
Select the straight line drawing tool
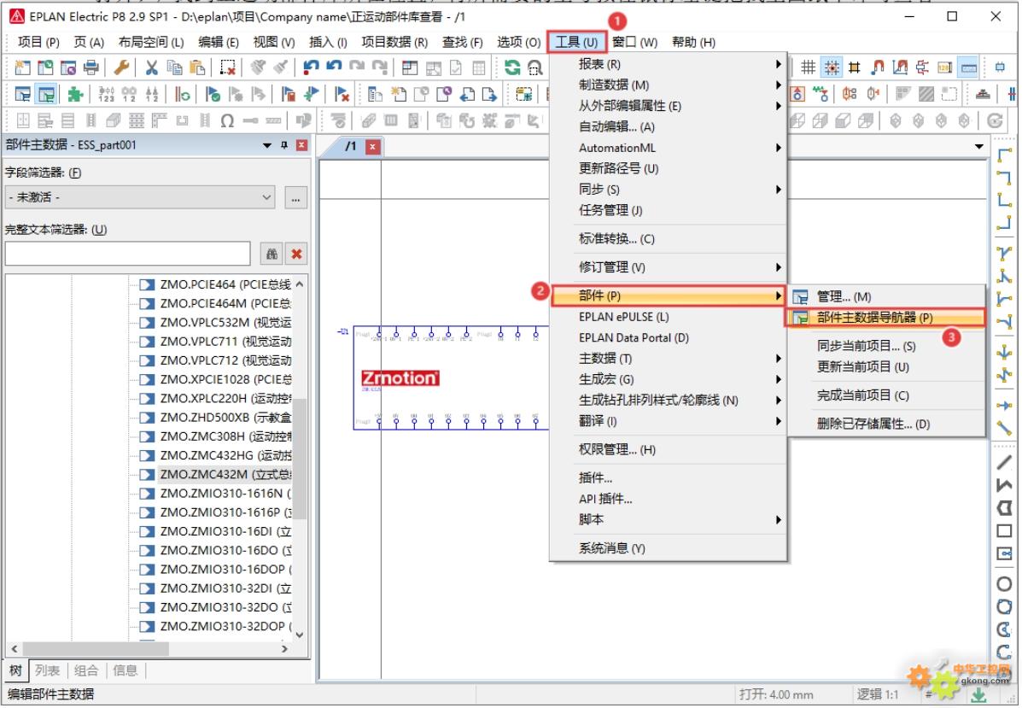tap(1004, 462)
